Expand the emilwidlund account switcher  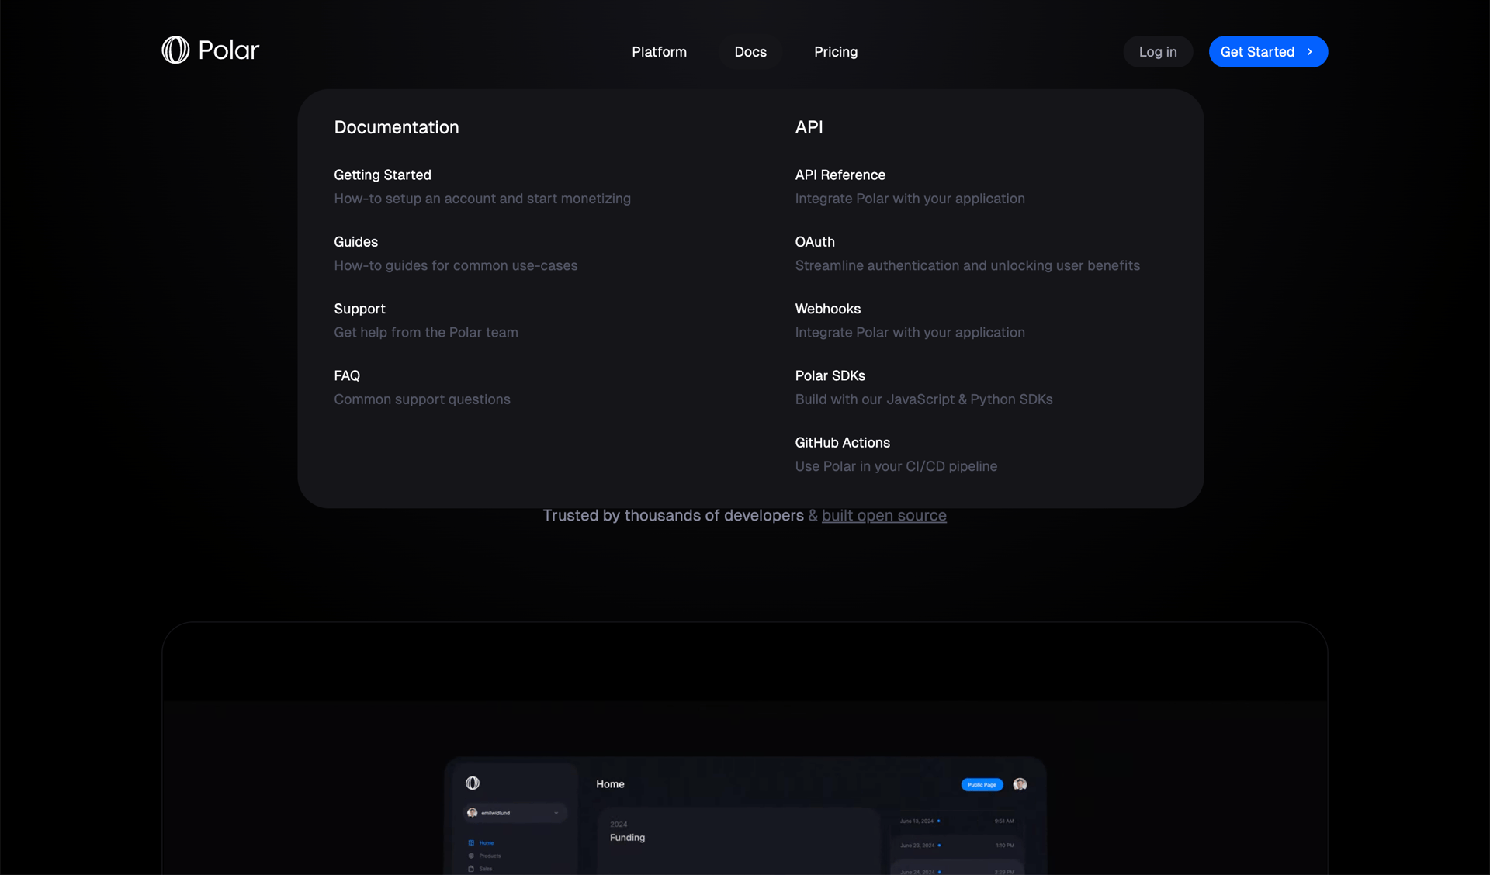pyautogui.click(x=556, y=813)
